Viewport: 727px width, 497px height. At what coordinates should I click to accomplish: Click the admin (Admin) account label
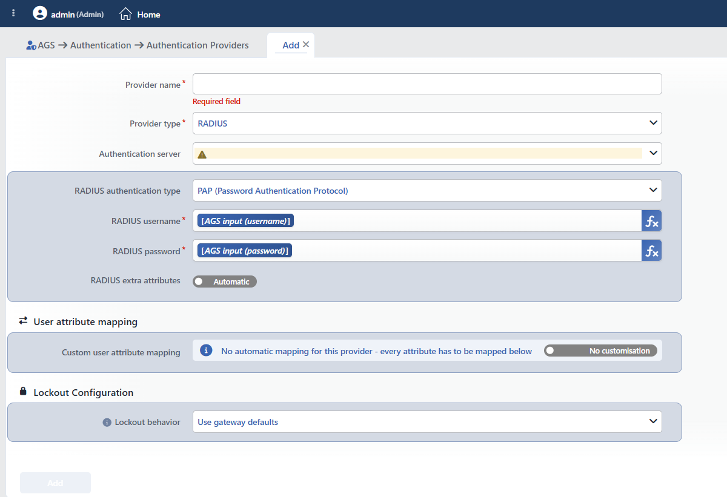tap(77, 15)
